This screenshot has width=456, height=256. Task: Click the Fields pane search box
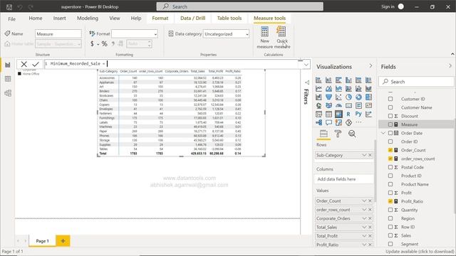click(x=416, y=82)
